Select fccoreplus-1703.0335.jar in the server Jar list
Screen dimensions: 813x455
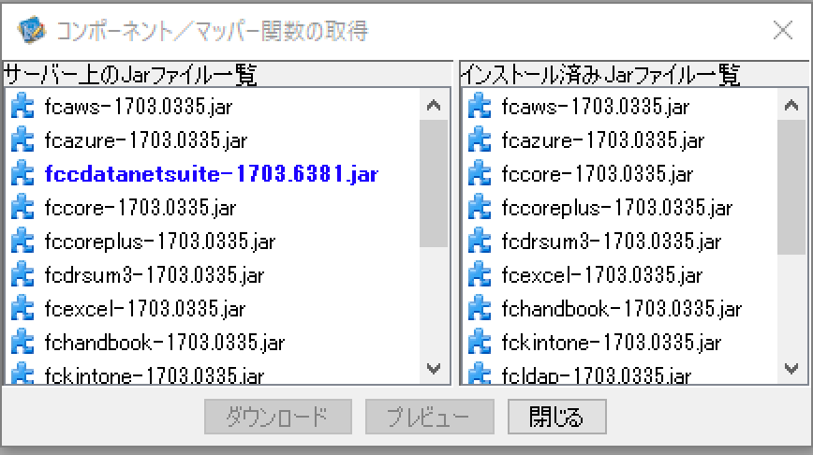[160, 242]
